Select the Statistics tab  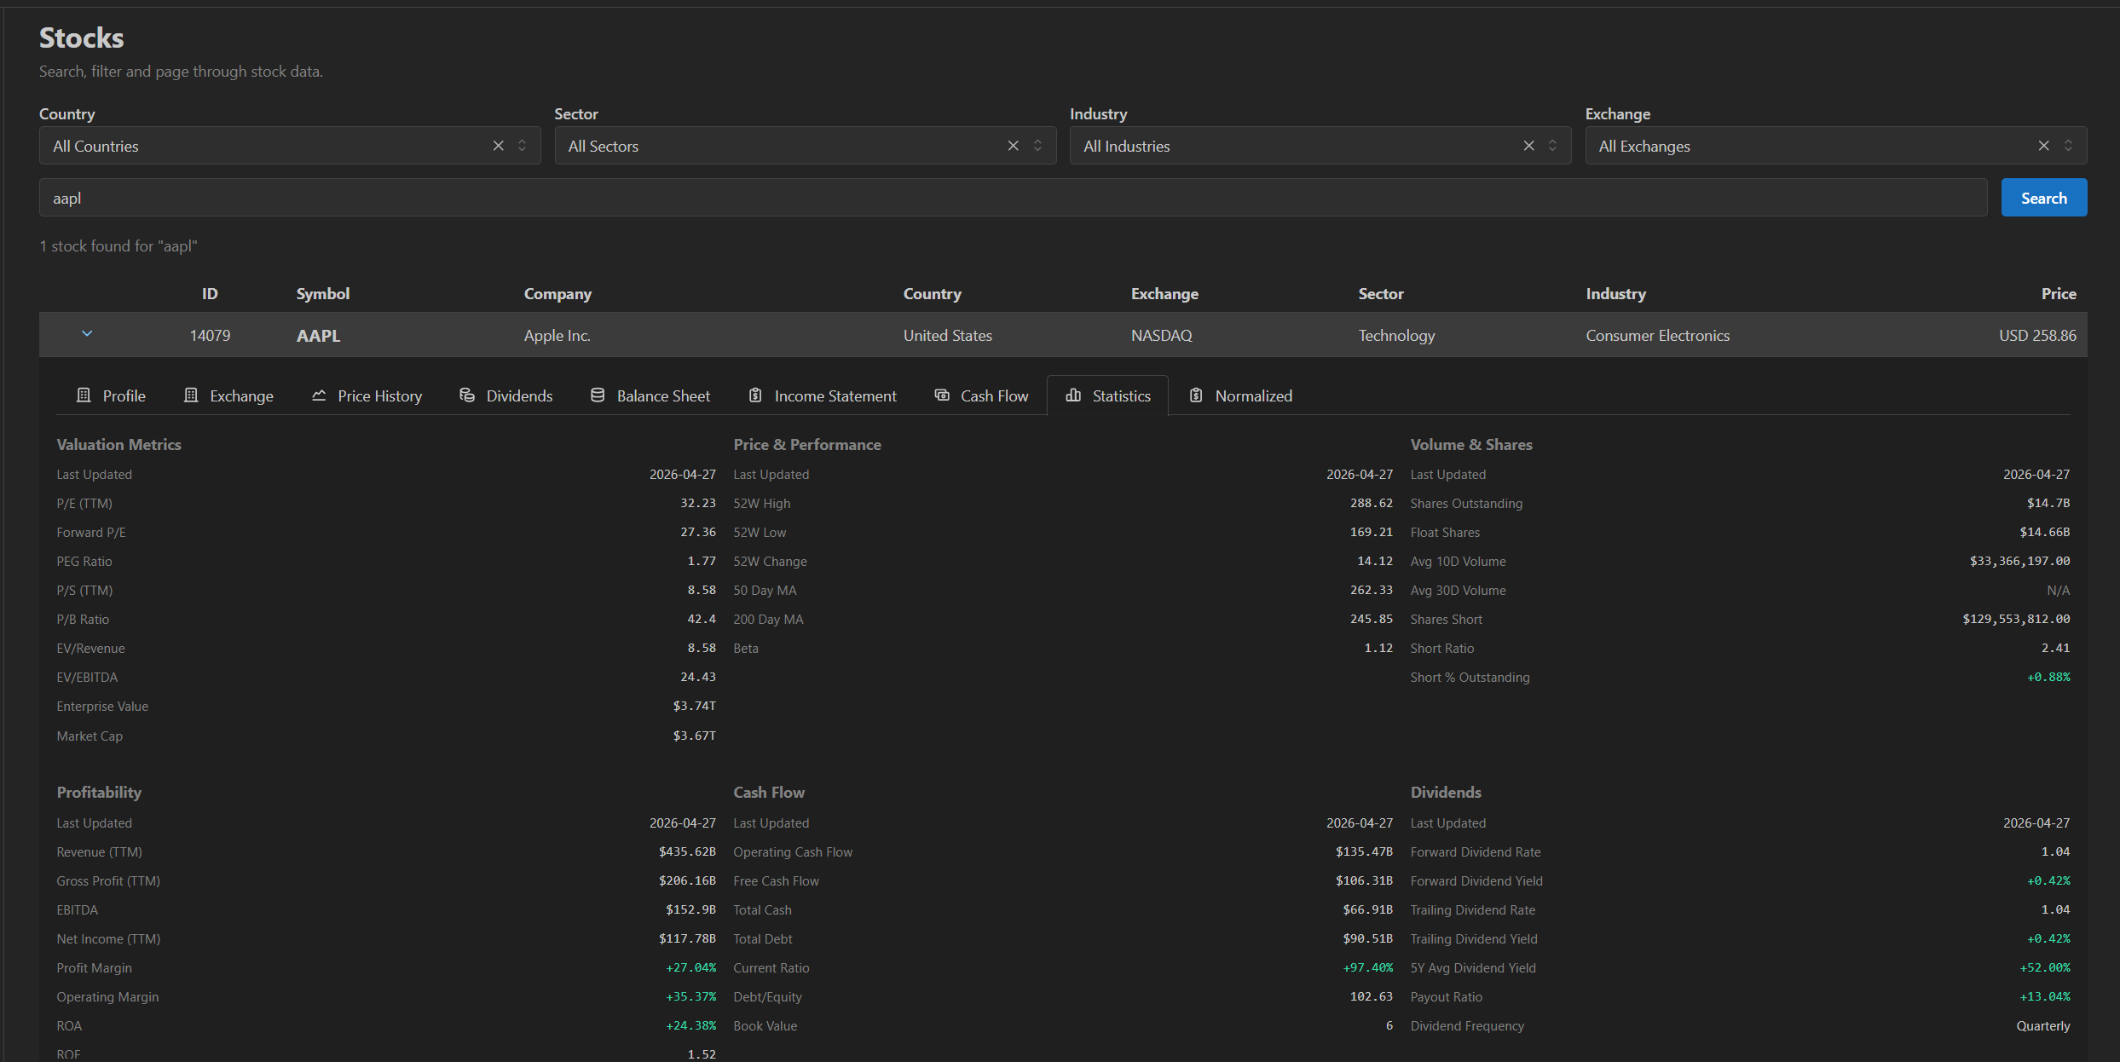[1108, 395]
